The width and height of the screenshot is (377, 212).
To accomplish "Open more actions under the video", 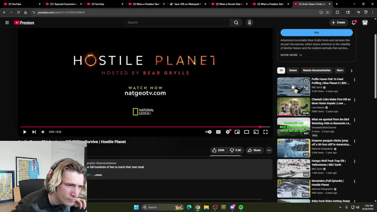I will click(x=269, y=150).
